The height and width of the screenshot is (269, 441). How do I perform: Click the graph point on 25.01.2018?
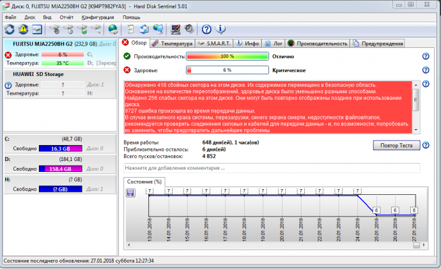(376, 215)
